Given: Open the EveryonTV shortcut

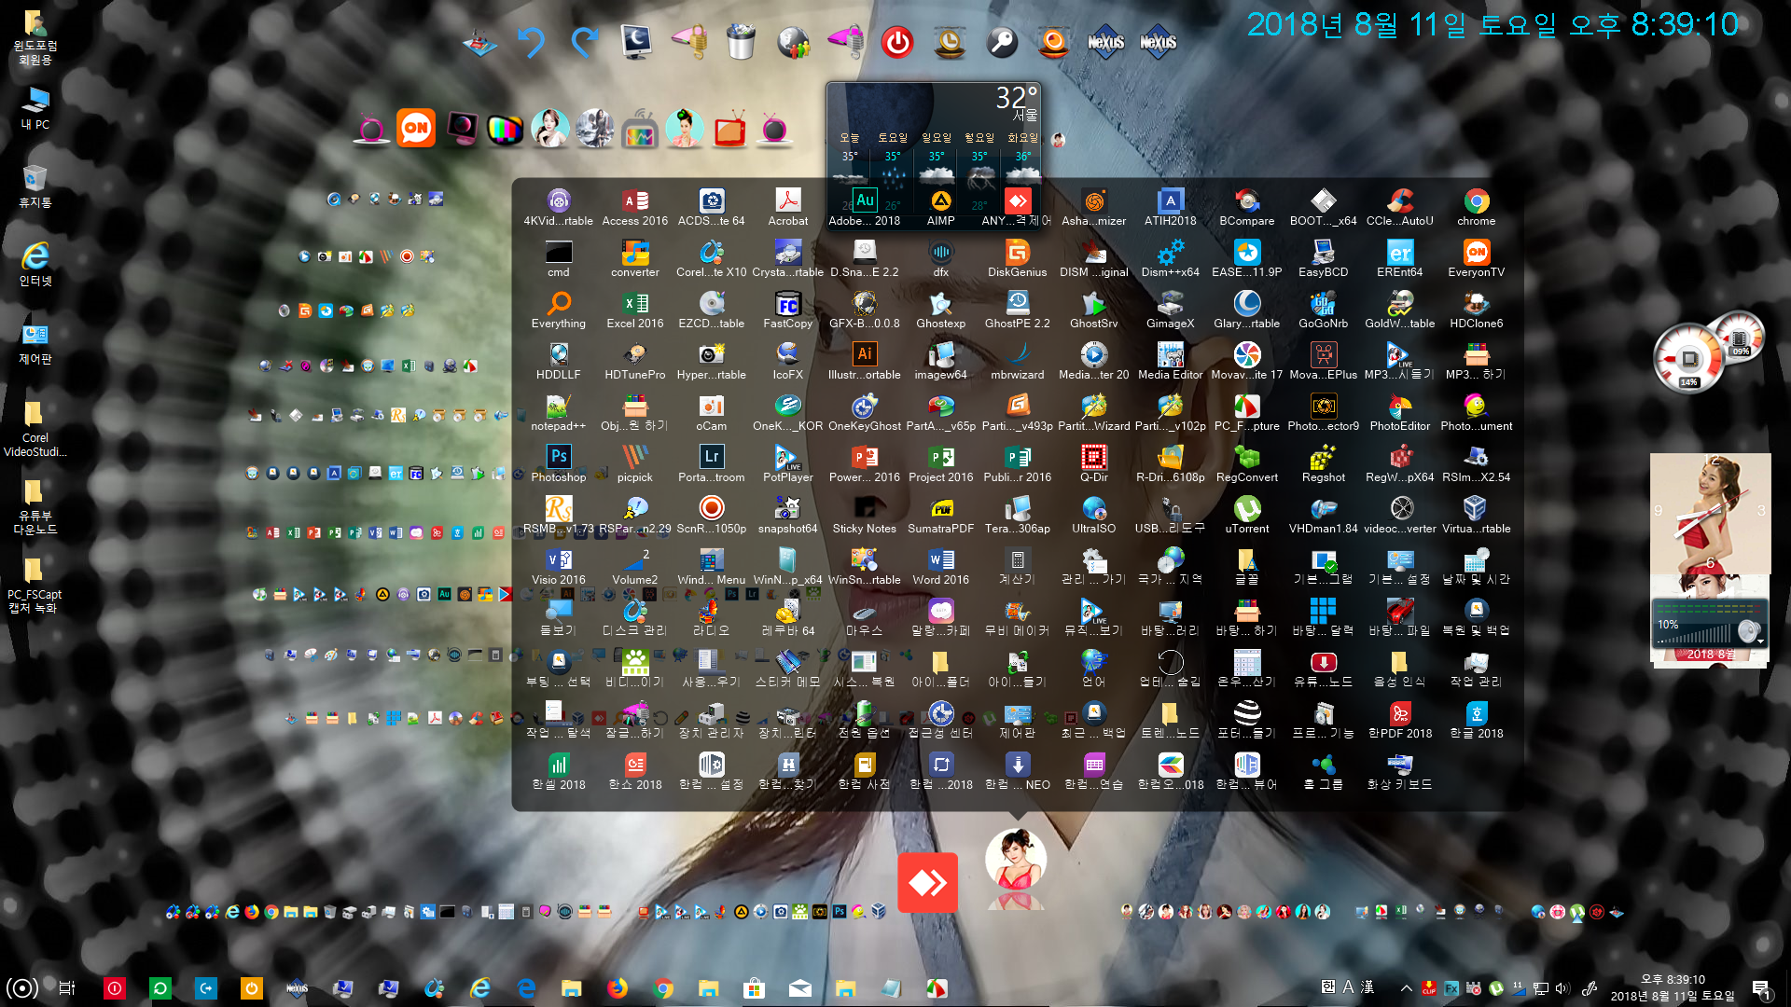Looking at the screenshot, I should [x=1477, y=258].
